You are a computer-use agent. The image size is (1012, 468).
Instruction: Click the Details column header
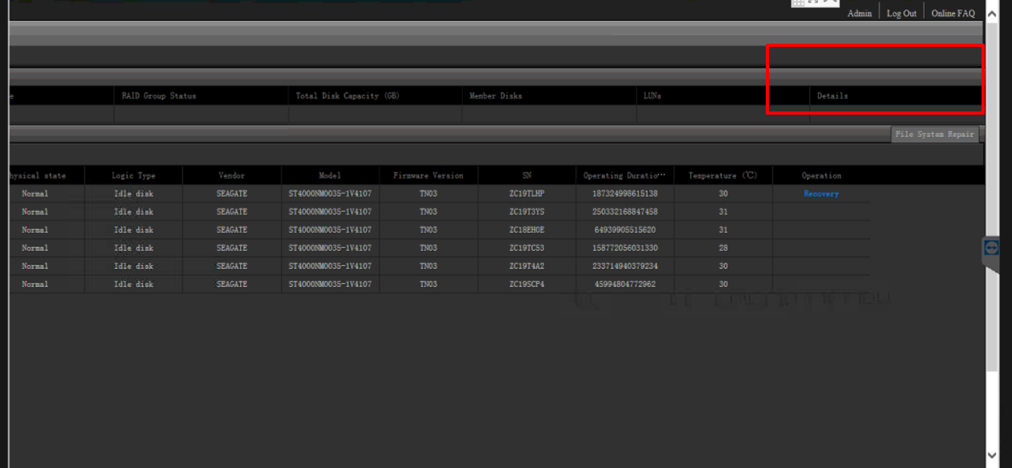pyautogui.click(x=832, y=96)
